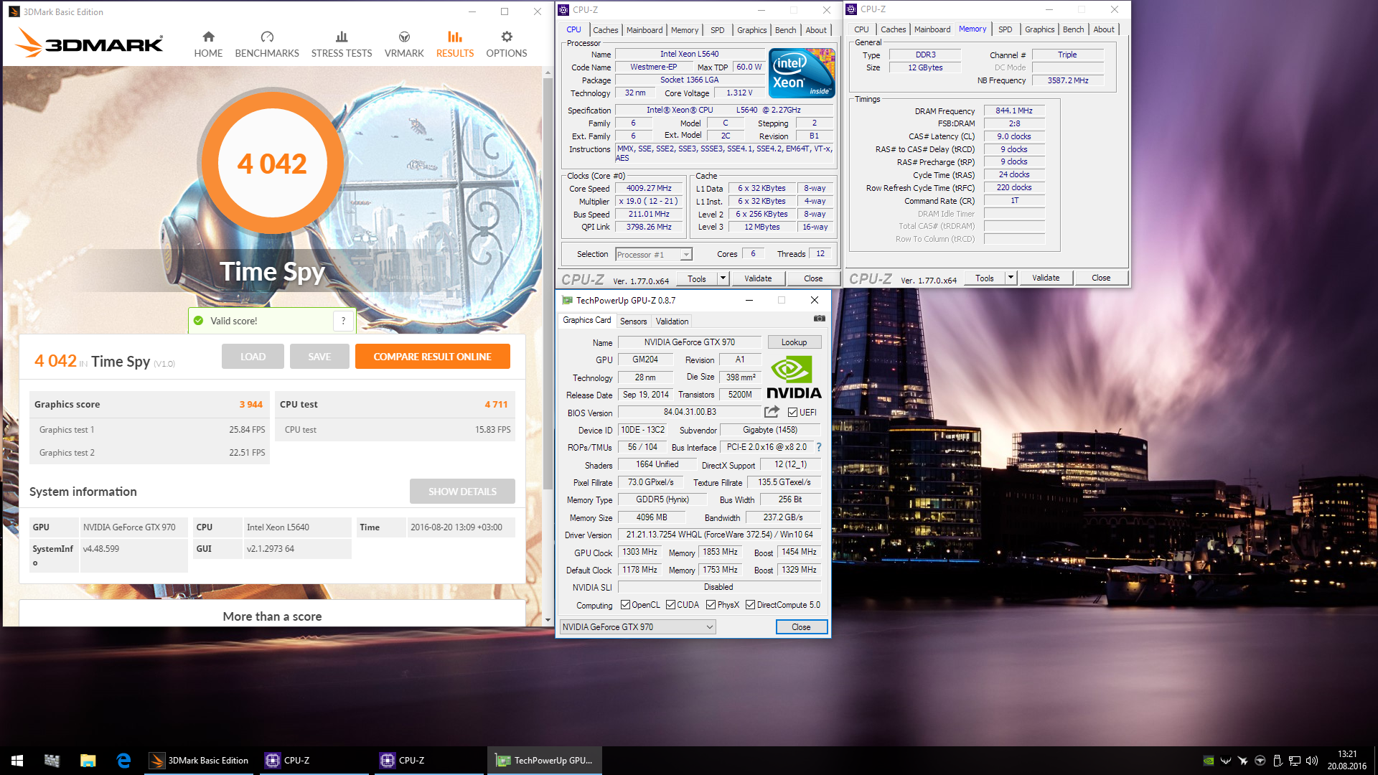Switch to 3DMark Basic Edition taskbar button
This screenshot has height=775, width=1378.
pos(199,761)
